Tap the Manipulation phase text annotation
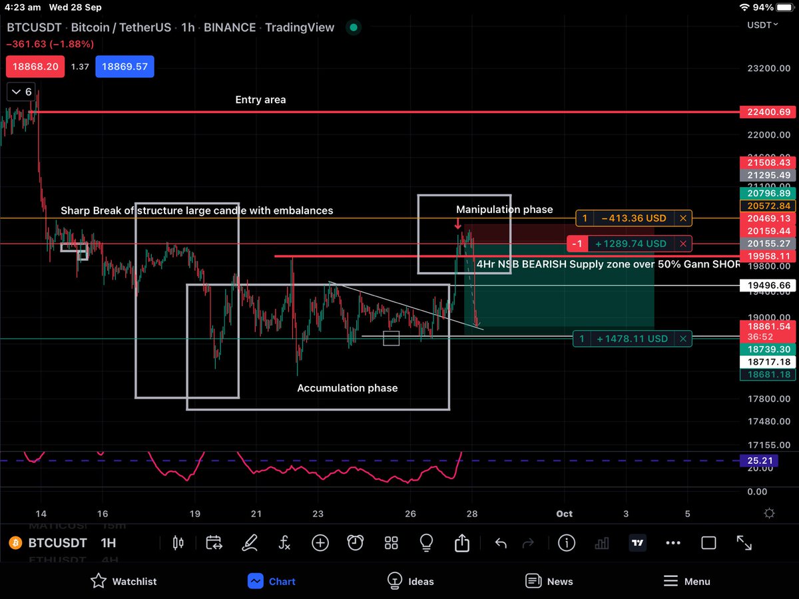 (504, 210)
